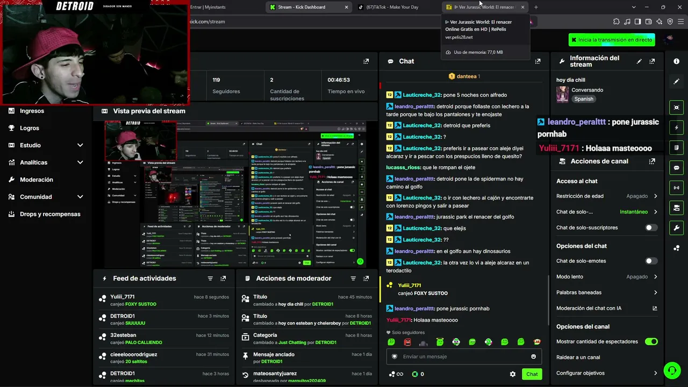688x387 pixels.
Task: Open the browser tab list dropdown
Action: 634,7
